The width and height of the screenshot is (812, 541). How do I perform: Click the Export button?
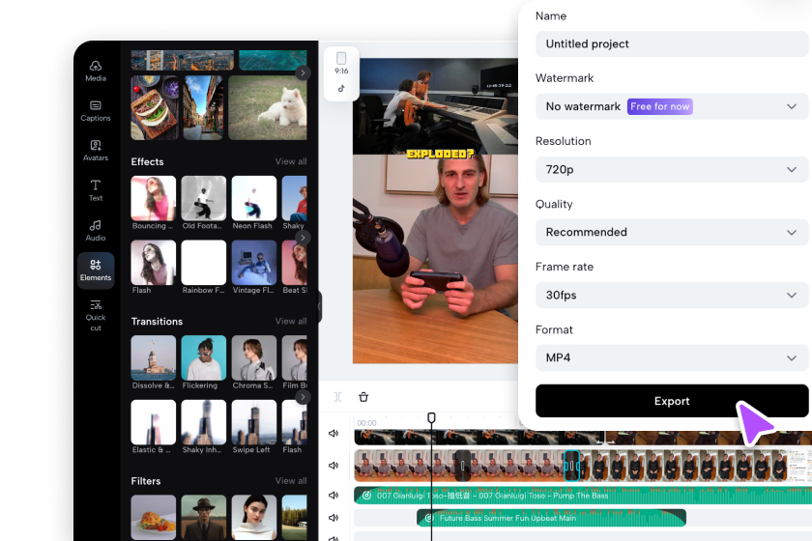(x=672, y=401)
